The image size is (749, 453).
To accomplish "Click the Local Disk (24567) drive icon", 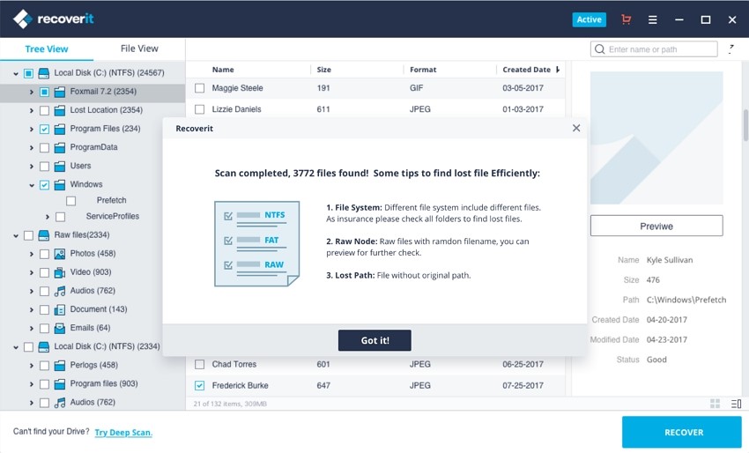I will [43, 73].
